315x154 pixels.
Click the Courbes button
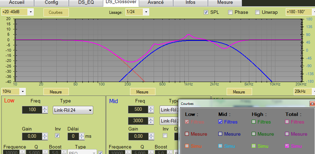(56, 12)
